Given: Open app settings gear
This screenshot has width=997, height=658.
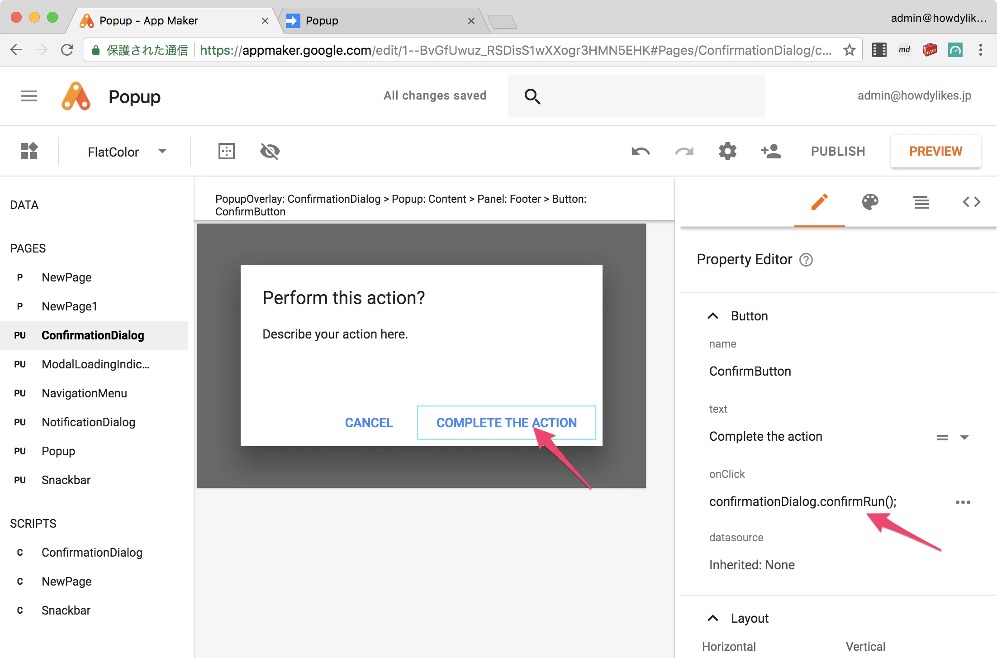Looking at the screenshot, I should [728, 151].
